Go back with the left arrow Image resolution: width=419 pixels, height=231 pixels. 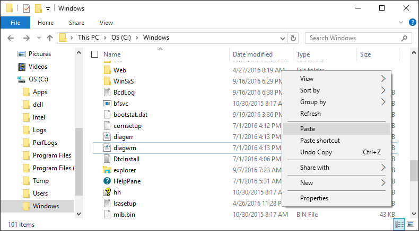tap(11, 38)
